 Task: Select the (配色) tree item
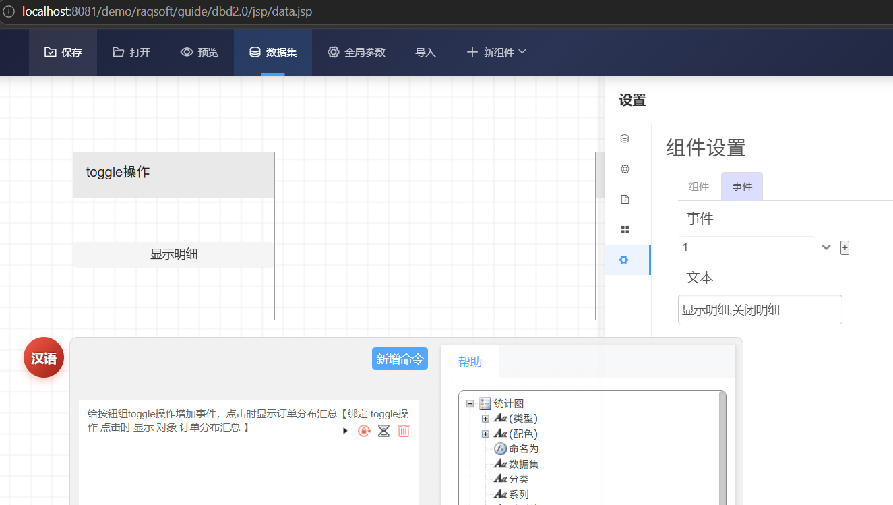523,434
